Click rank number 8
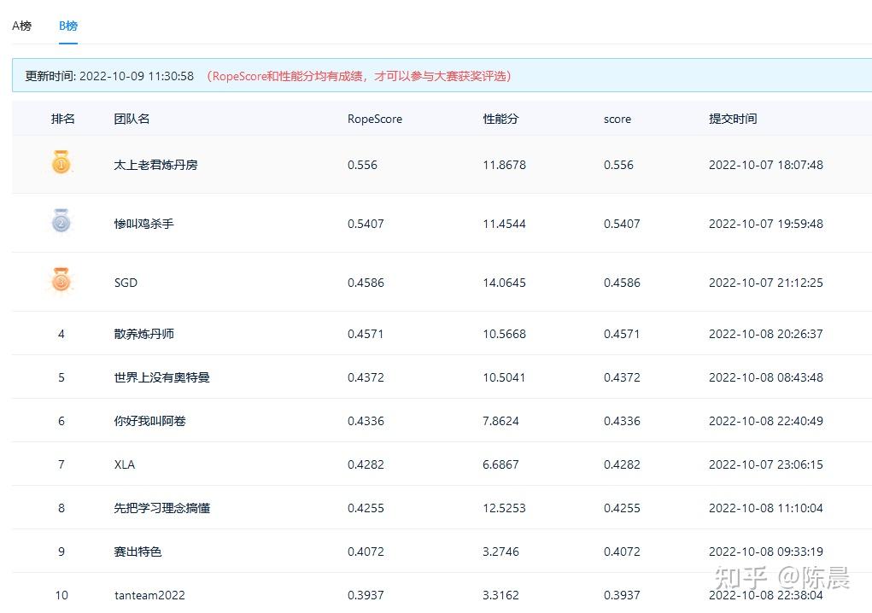 pyautogui.click(x=61, y=509)
